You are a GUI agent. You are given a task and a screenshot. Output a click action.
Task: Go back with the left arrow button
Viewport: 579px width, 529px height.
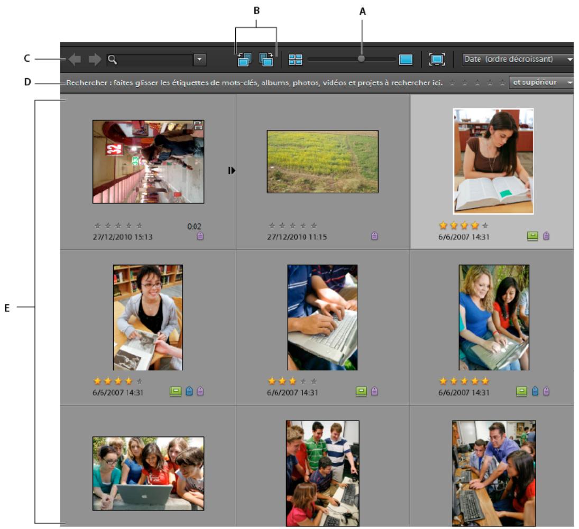coord(75,59)
